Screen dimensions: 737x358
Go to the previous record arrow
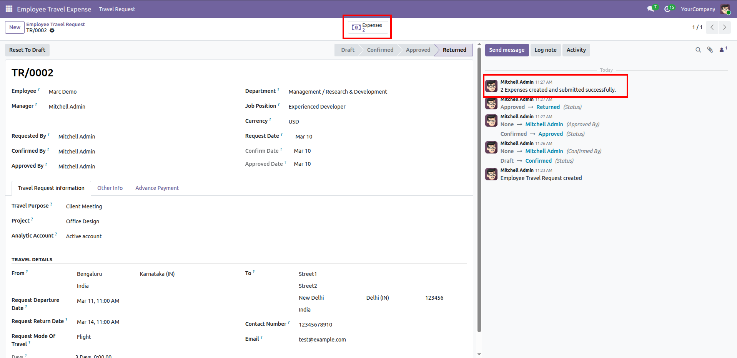click(x=712, y=27)
